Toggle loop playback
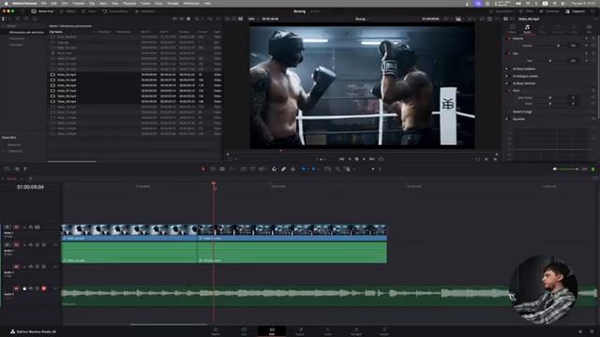 tap(381, 159)
